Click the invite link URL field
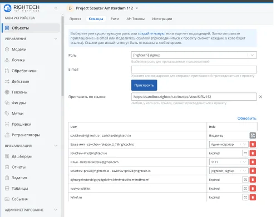 [x=194, y=97]
